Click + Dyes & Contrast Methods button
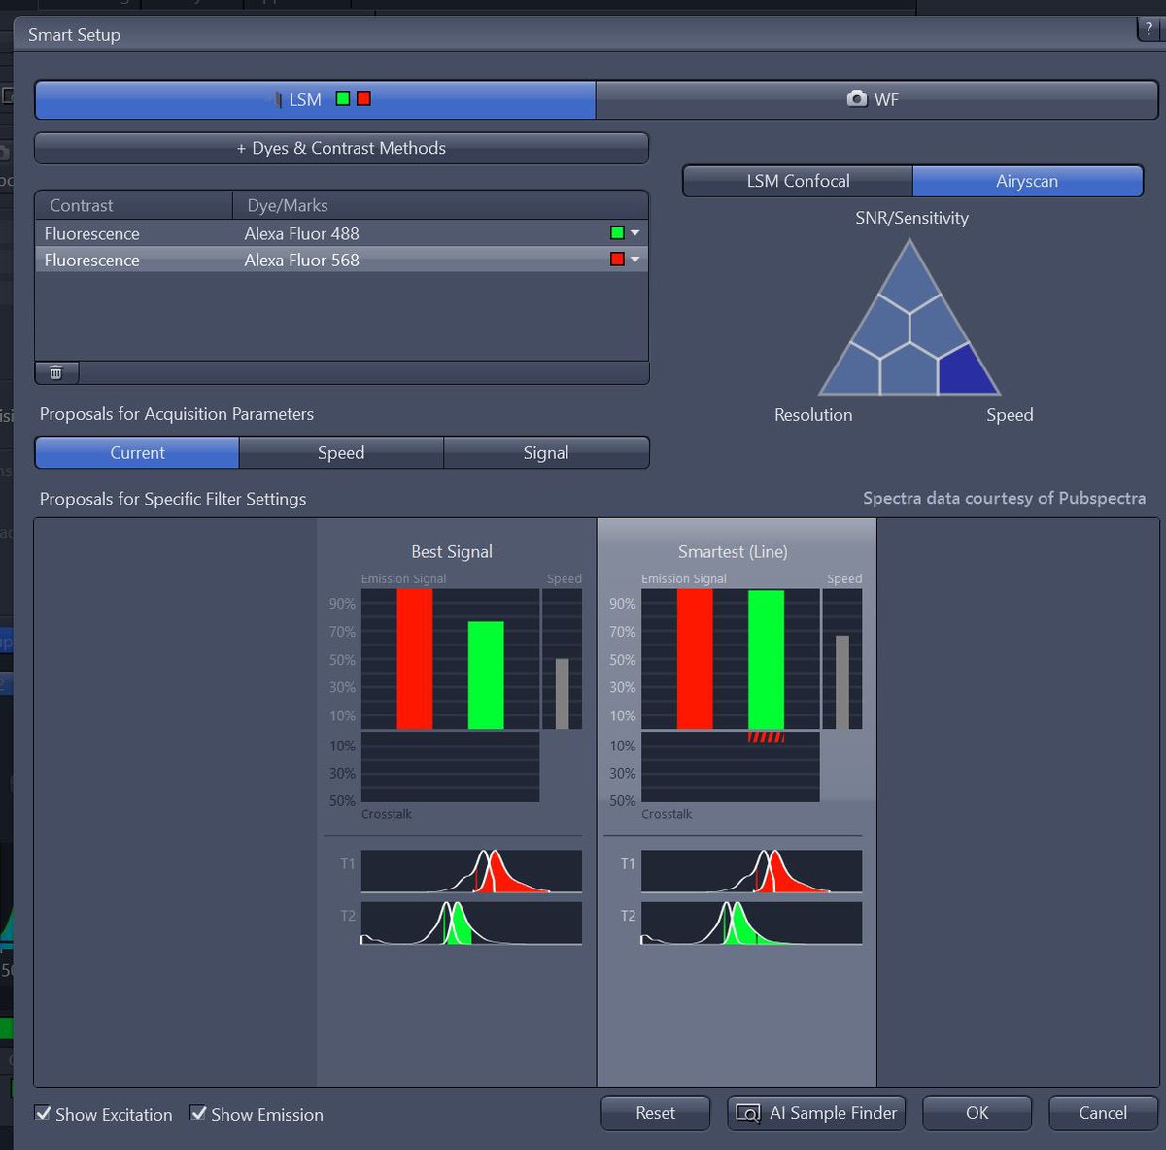This screenshot has width=1166, height=1150. [x=341, y=148]
